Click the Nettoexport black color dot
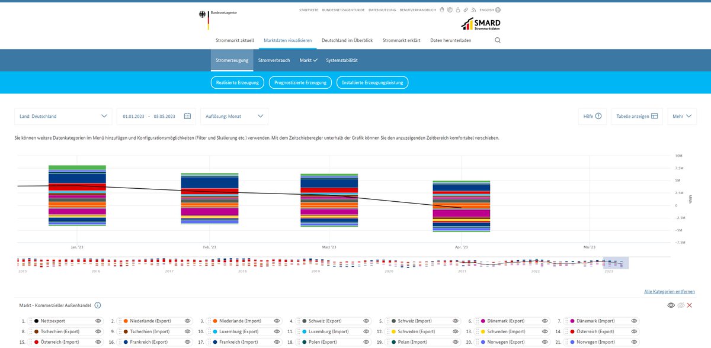Screen dimensions: 711x348 [37, 320]
